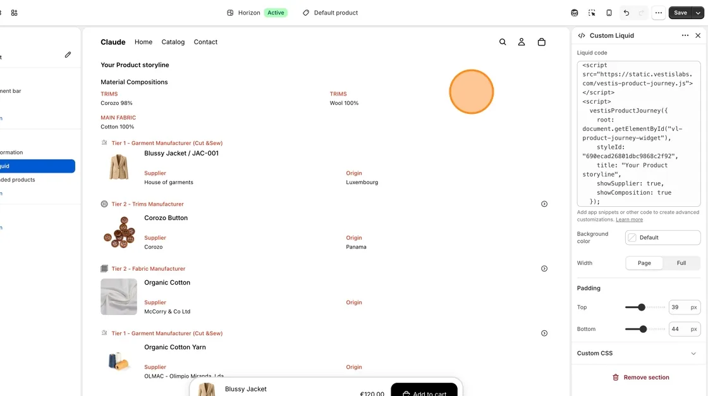Viewport: 708px width, 396px height.
Task: Click the "Luxembourg" origin text
Action: coord(362,182)
